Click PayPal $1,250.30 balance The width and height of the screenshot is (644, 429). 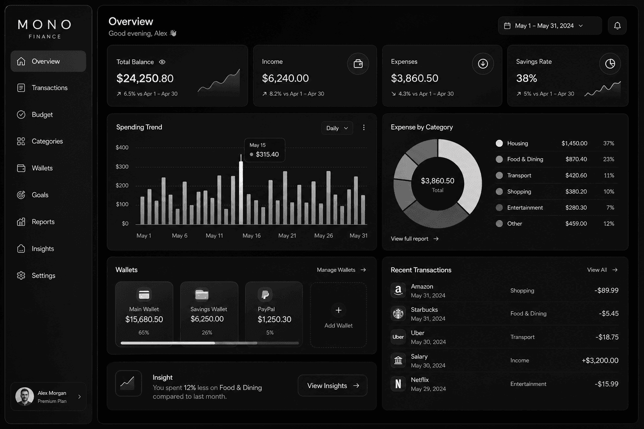(x=274, y=319)
